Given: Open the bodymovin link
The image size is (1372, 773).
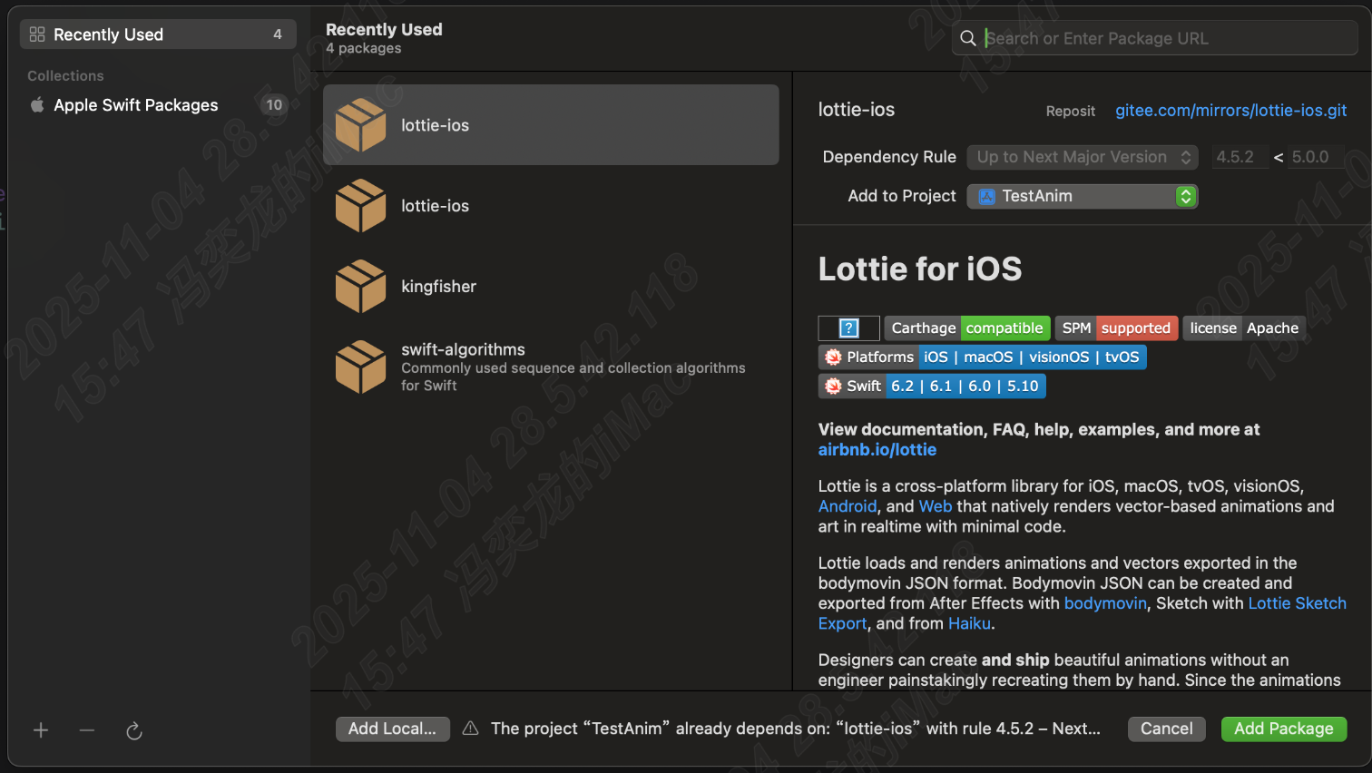Looking at the screenshot, I should pyautogui.click(x=1105, y=603).
